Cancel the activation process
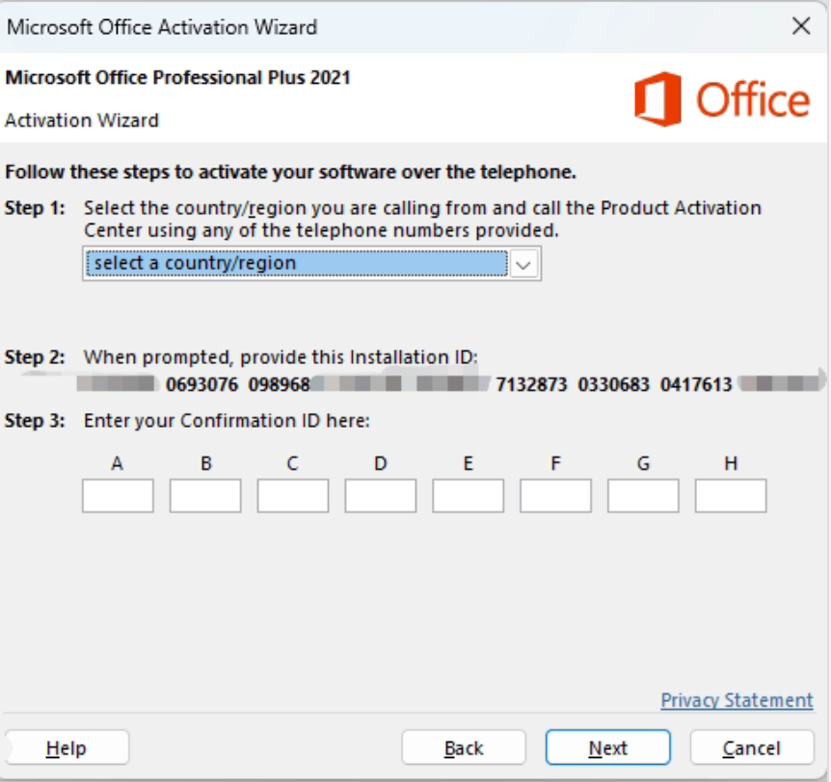 click(753, 747)
